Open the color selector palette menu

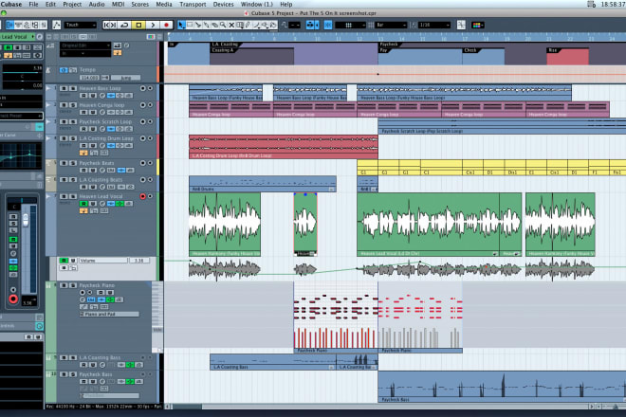point(477,26)
